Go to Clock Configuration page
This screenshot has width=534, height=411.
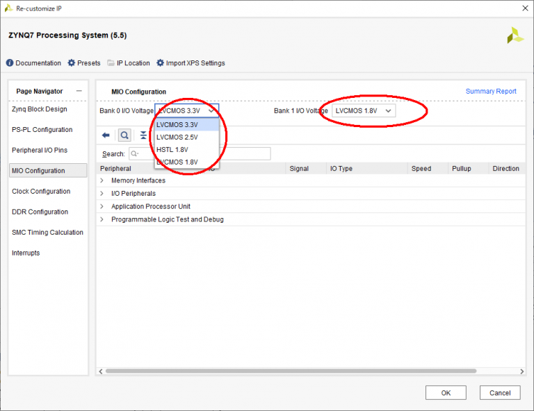tap(41, 192)
